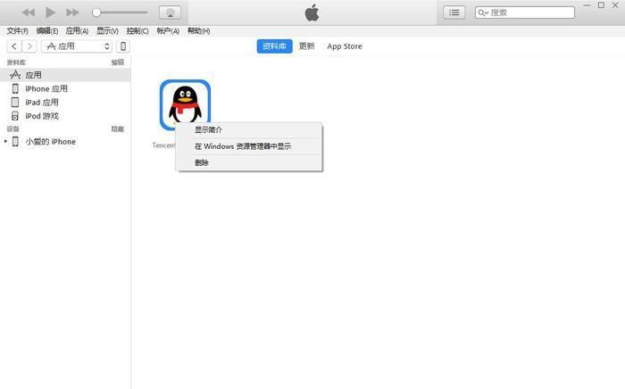625x389 pixels.
Task: Open the 显示(V) menu
Action: coord(107,30)
